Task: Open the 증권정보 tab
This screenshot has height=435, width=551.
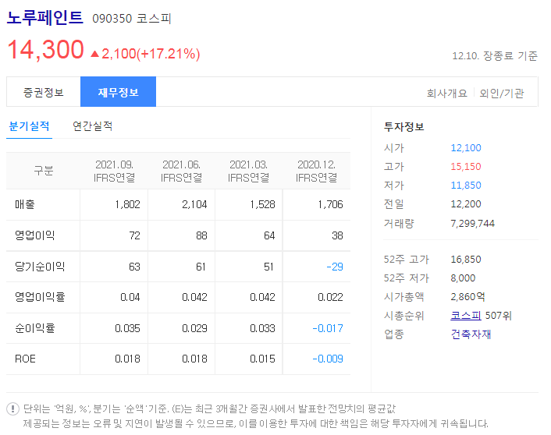Action: (44, 92)
